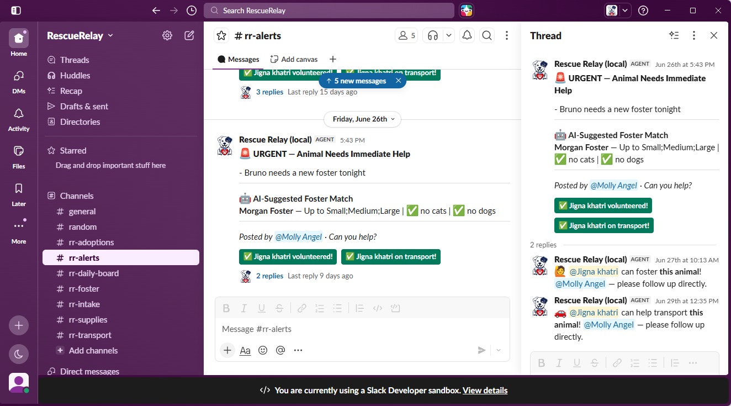Click 'Jigna khatri on transport!' button in Thread panel
The height and width of the screenshot is (406, 731).
tap(604, 225)
